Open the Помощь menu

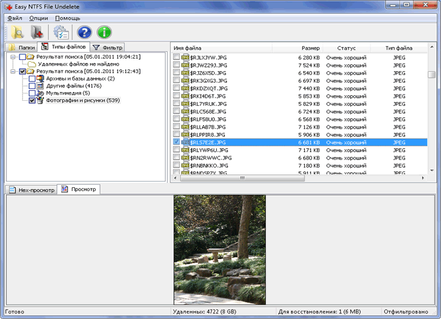pyautogui.click(x=67, y=18)
